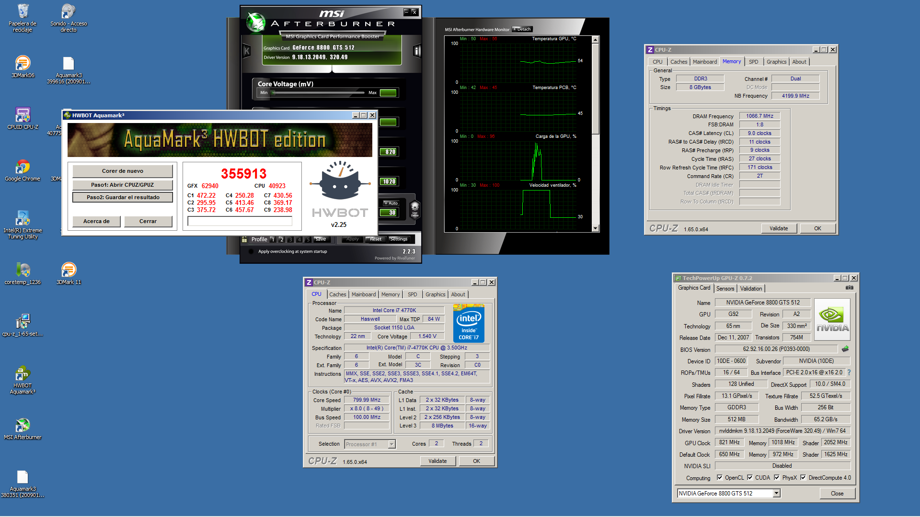This screenshot has height=517, width=920.
Task: Click the User Define gear in Afterburner
Action: click(415, 209)
